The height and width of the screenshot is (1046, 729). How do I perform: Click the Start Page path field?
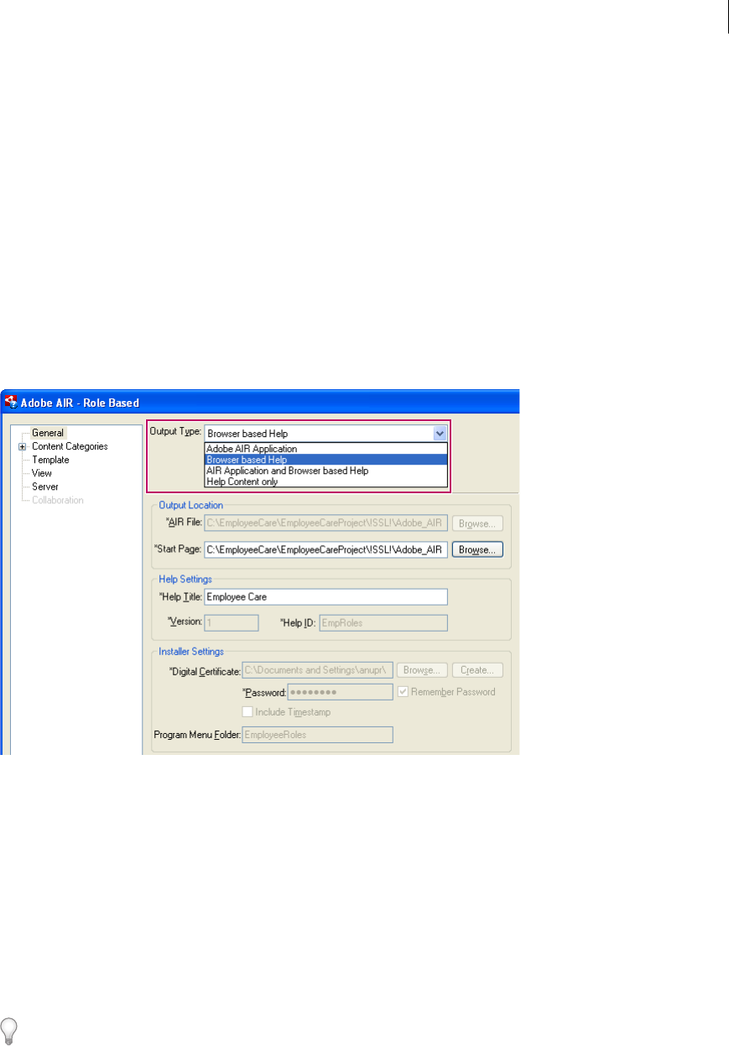coord(325,549)
